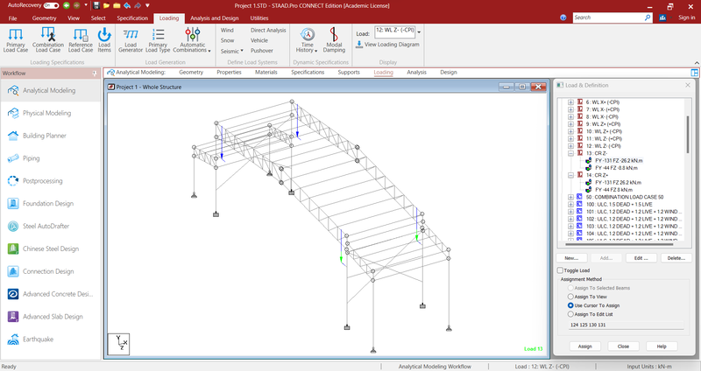
Task: Click the Sign in link
Action: pos(687,17)
